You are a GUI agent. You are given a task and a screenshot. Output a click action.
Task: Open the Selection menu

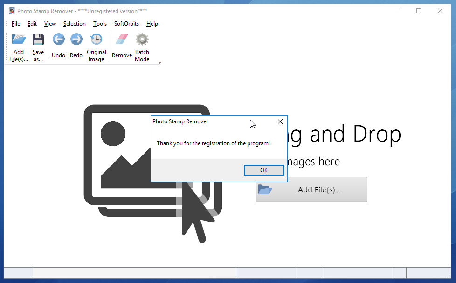(x=75, y=24)
